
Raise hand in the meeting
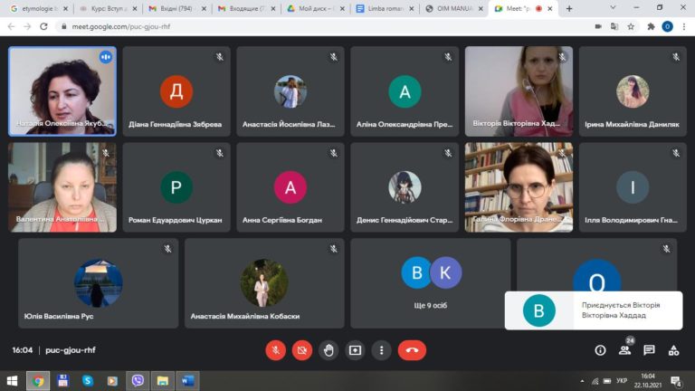coord(328,350)
